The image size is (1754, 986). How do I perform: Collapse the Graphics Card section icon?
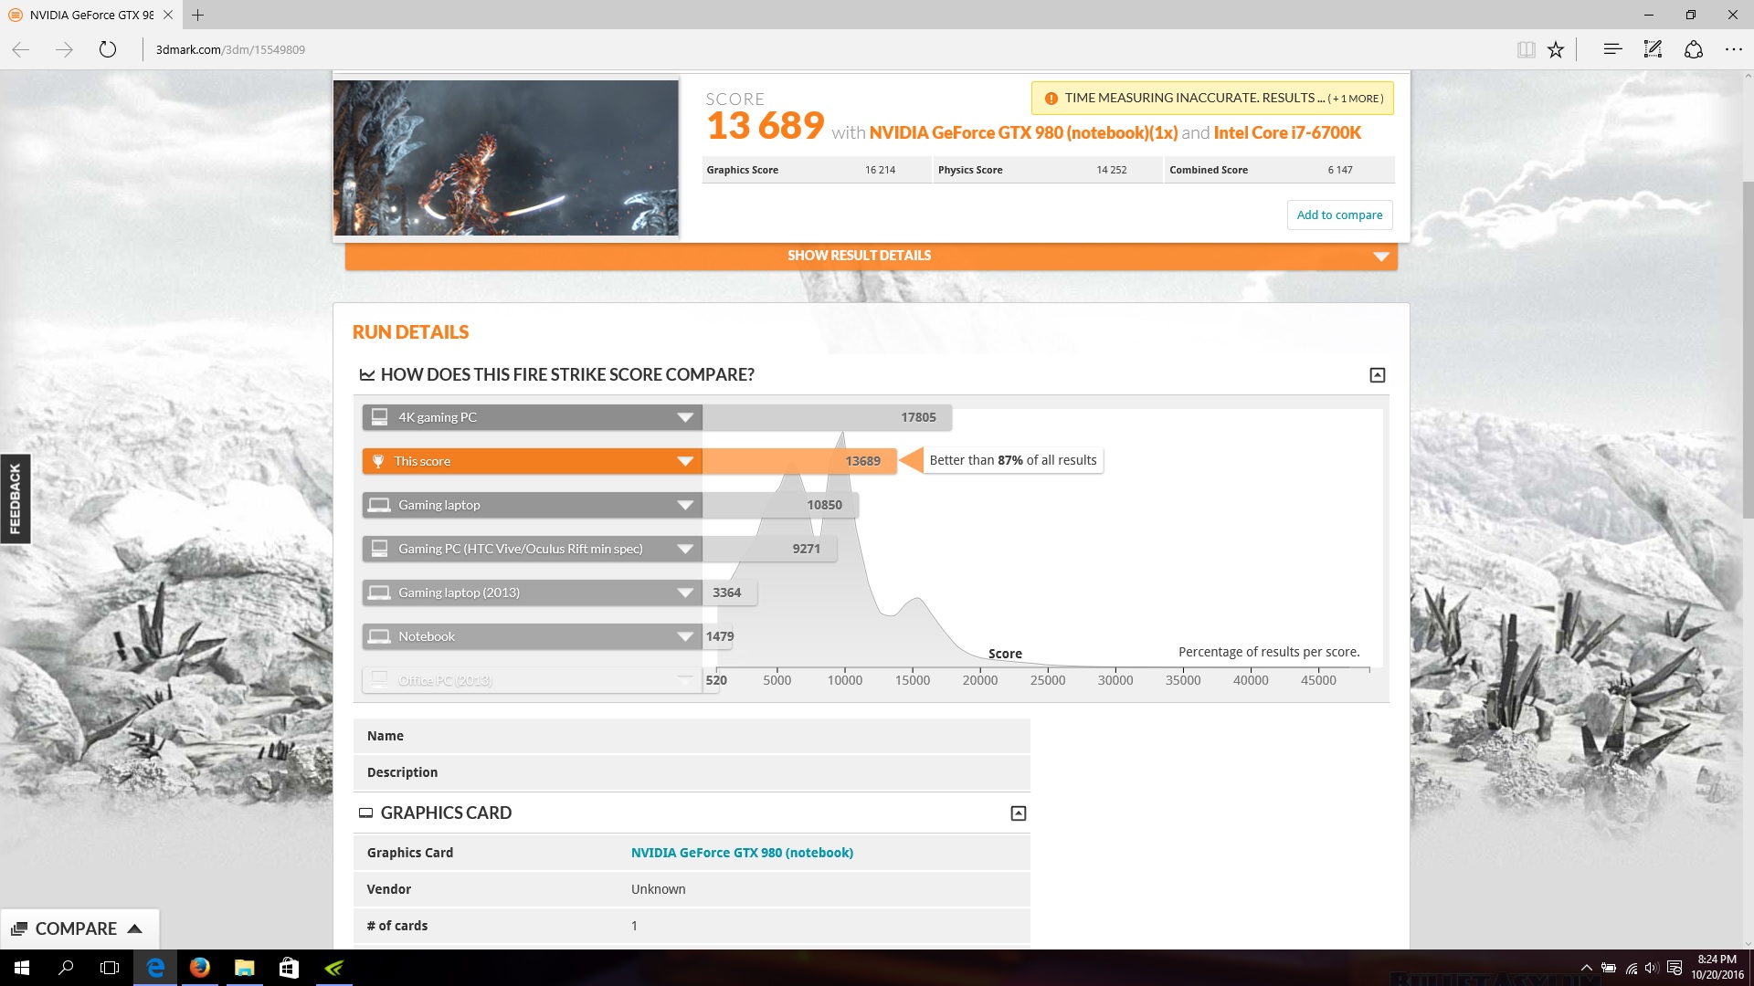click(1019, 813)
